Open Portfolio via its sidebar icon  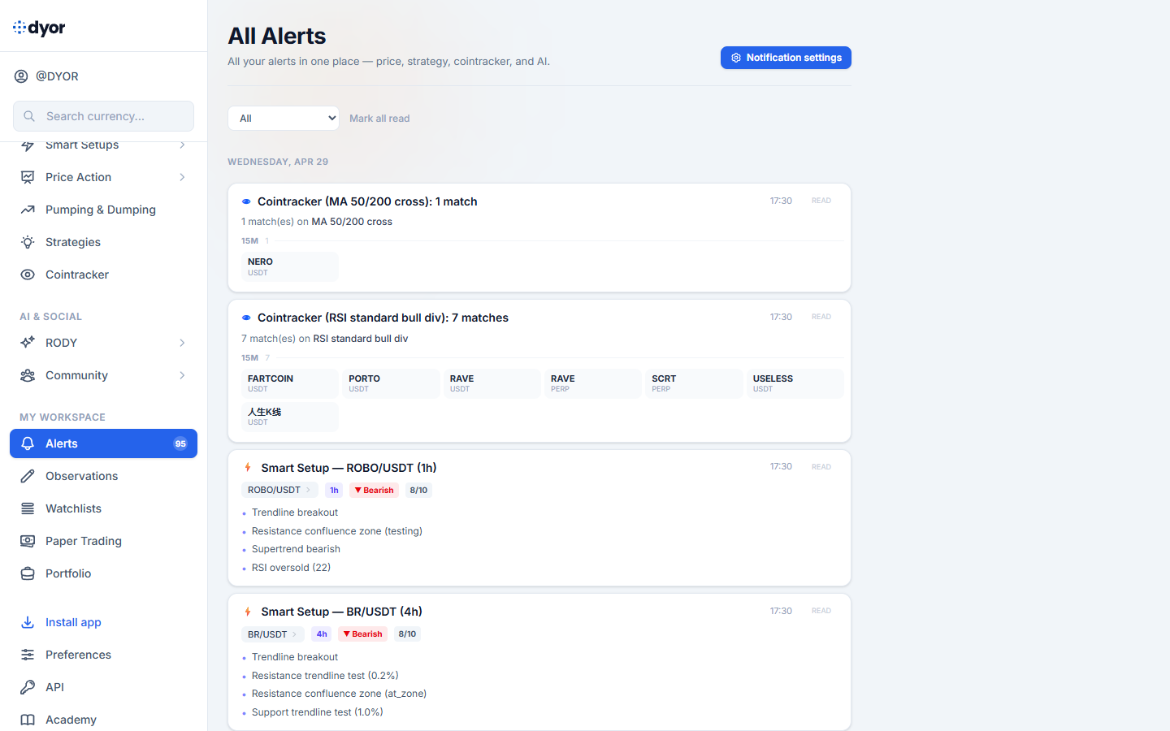point(28,573)
